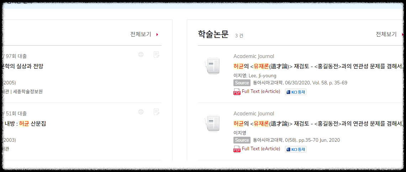
Task: Open PDF icon of first article
Action: [x=237, y=92]
